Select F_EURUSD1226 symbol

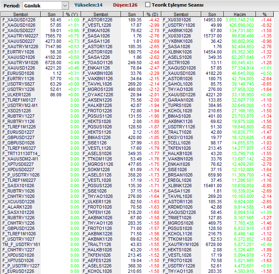click(18, 271)
